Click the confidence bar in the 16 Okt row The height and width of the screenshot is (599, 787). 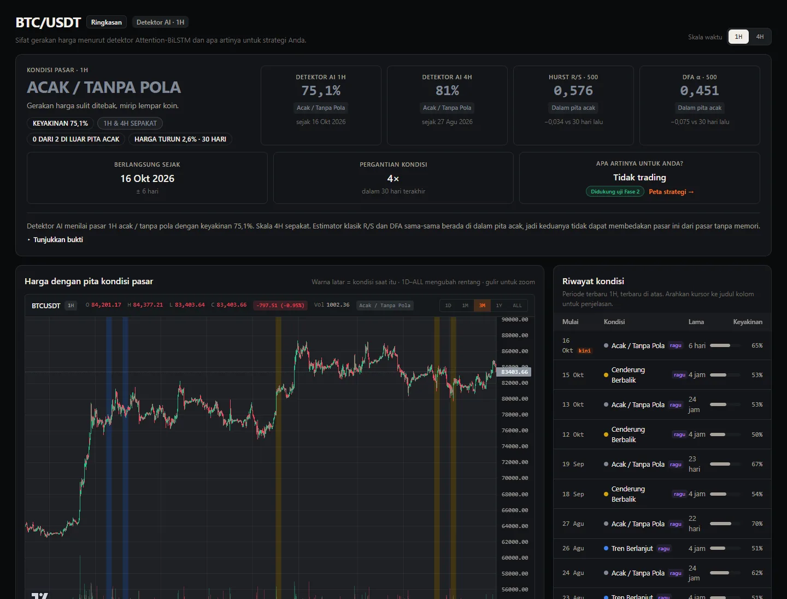pos(725,345)
